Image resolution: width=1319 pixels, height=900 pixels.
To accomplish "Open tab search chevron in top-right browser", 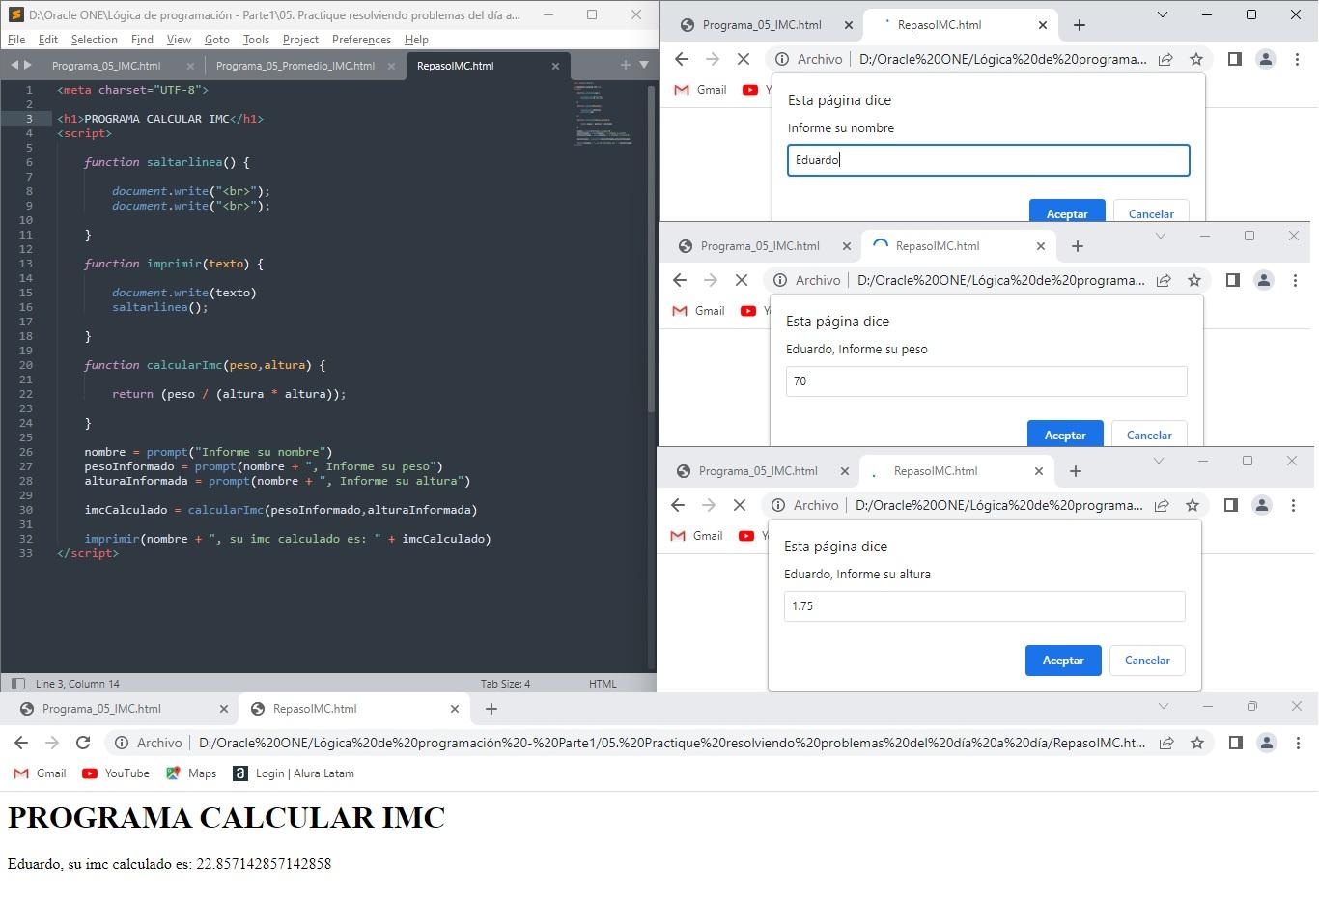I will click(x=1163, y=14).
